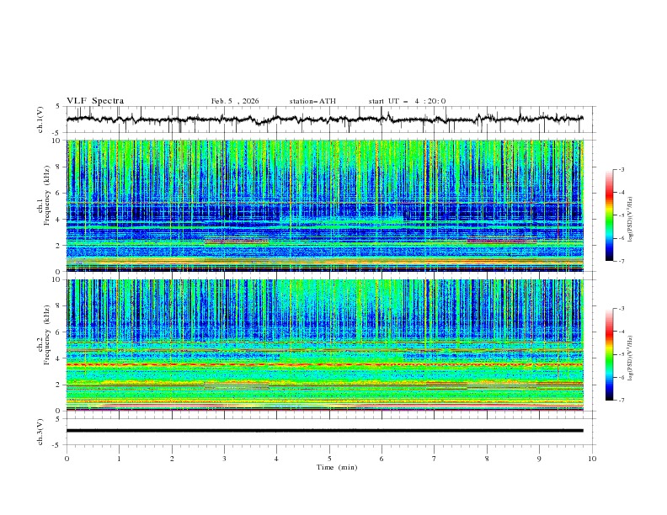Screen dimensions: 667x515
Task: Click the "1" tick label on the Time axis
Action: [119, 459]
